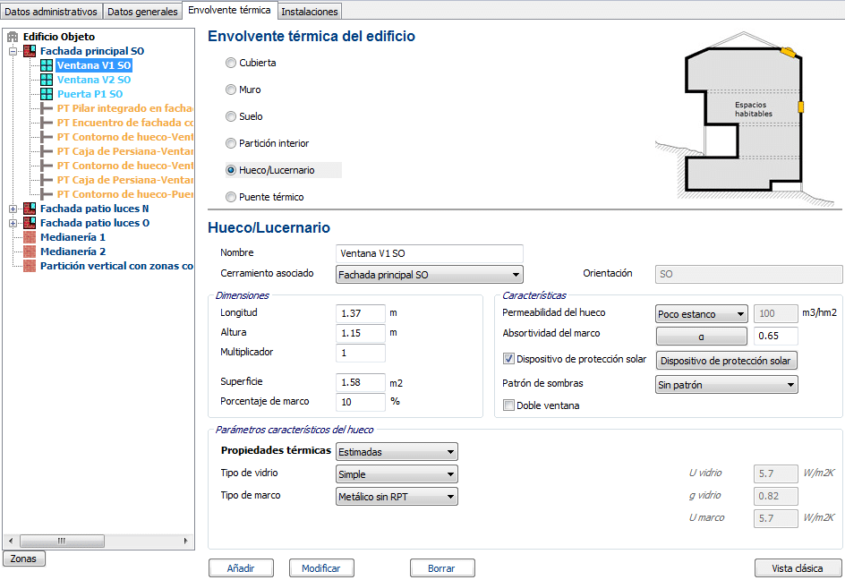Open the Instalaciones tab
Image resolution: width=845 pixels, height=580 pixels.
point(309,12)
